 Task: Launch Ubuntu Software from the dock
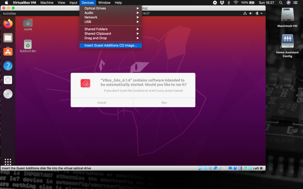(8, 52)
